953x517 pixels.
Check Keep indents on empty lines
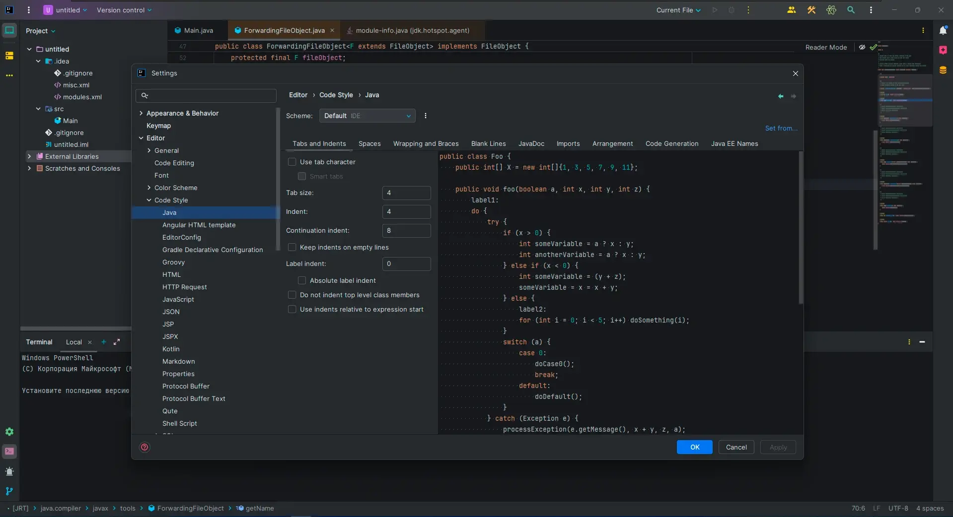point(292,247)
